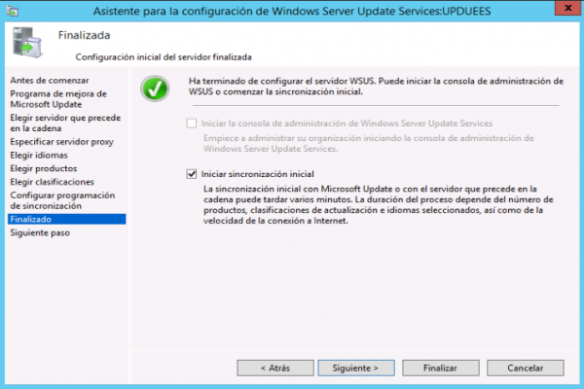584x389 pixels.
Task: Click the green checkmark success icon
Action: (155, 88)
